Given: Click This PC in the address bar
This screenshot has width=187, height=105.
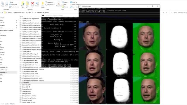Looking at the screenshot, I should tap(10, 12).
